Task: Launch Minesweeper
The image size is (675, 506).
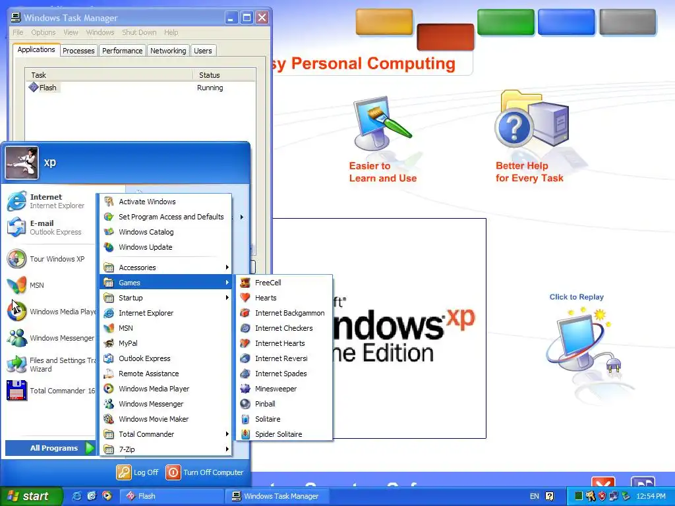Action: [x=284, y=389]
